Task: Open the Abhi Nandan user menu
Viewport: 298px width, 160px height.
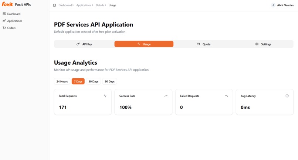Action: click(282, 5)
